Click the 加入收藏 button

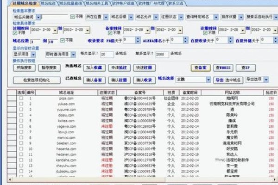(95, 68)
